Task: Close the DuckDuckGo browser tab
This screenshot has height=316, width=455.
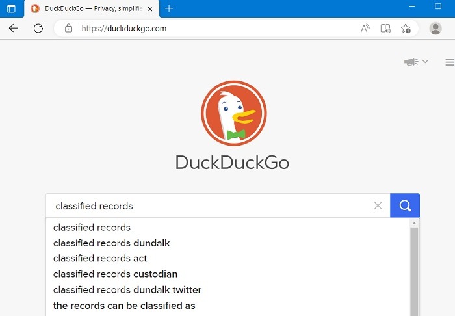Action: click(x=150, y=9)
